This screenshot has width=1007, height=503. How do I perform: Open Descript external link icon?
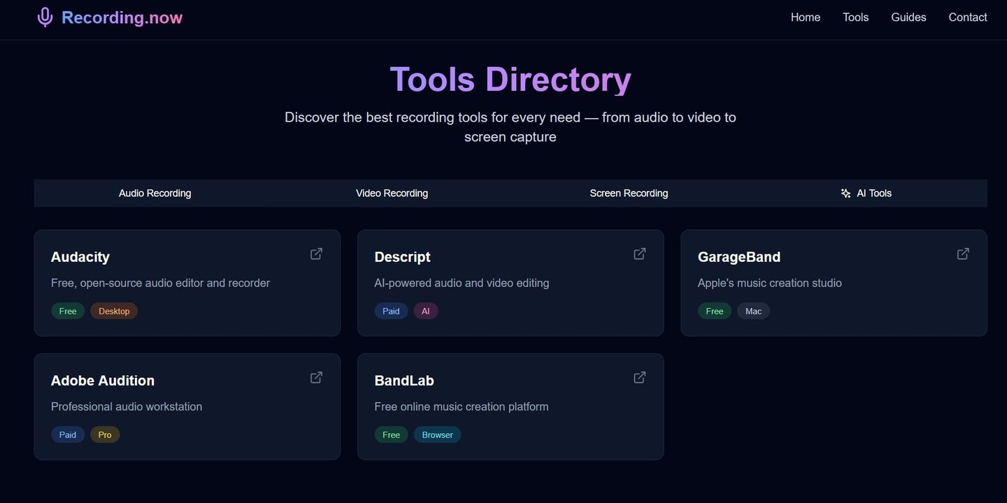click(x=639, y=254)
